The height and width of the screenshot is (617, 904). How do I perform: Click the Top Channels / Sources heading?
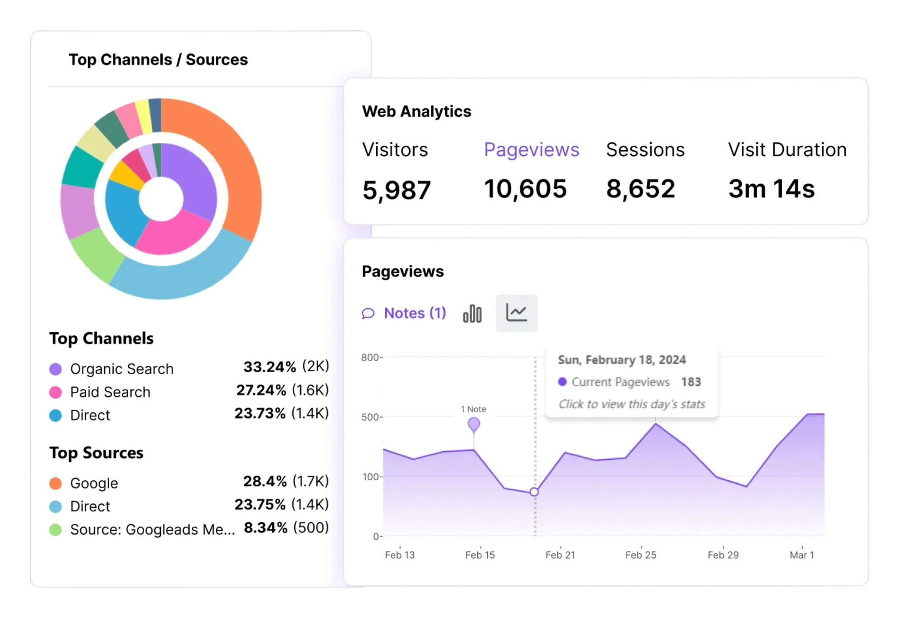click(x=158, y=60)
